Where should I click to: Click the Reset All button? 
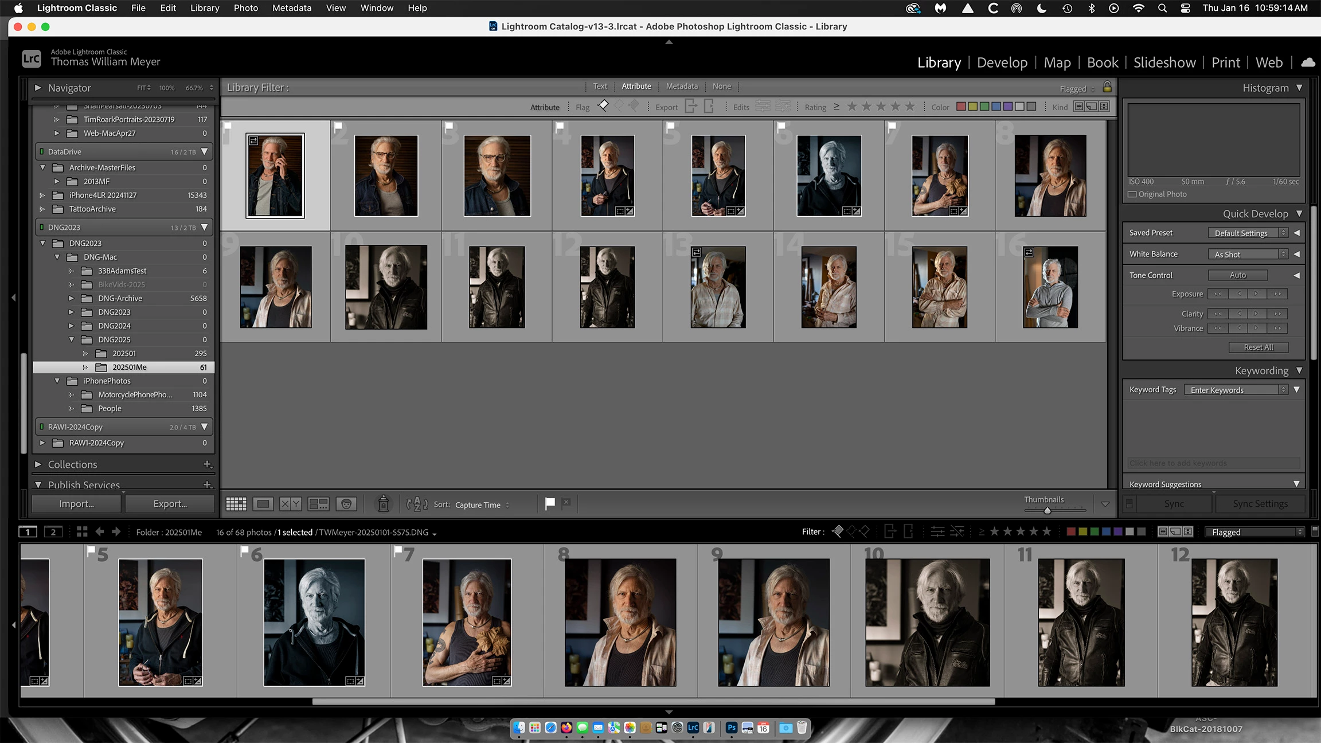pos(1258,347)
